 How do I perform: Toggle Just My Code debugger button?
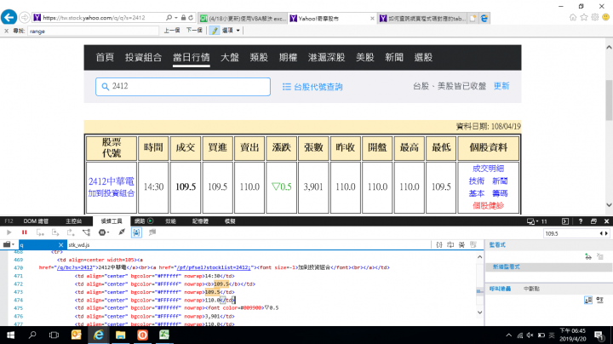tap(136, 232)
